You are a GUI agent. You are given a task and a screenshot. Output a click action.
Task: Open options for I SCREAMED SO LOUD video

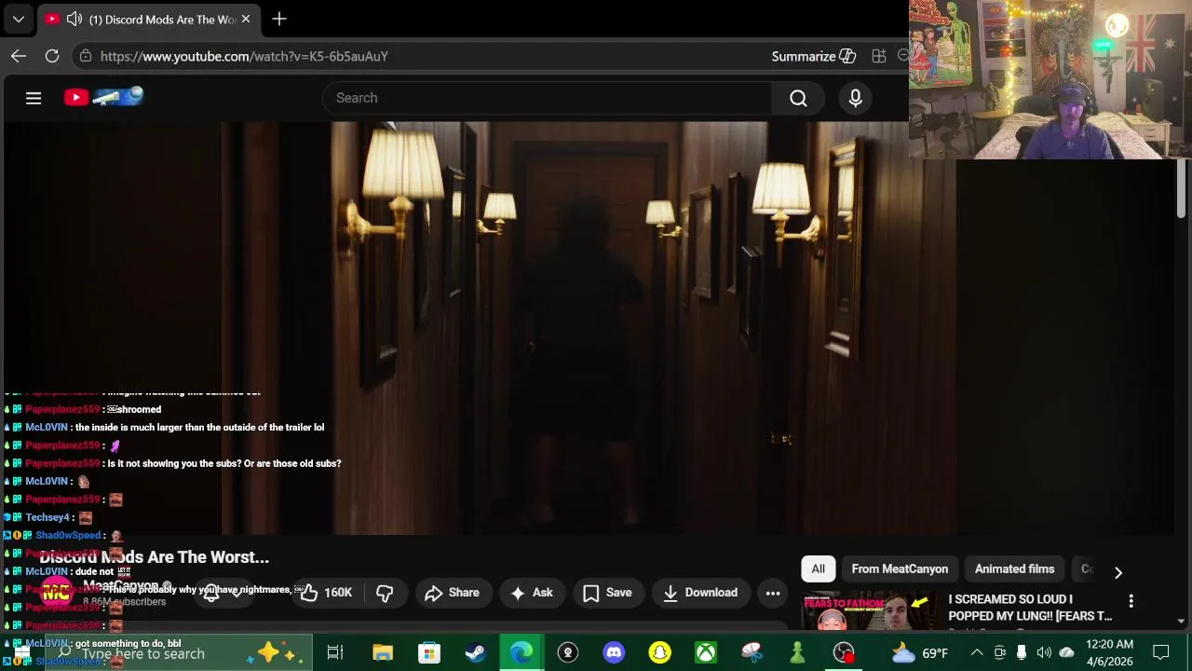pyautogui.click(x=1131, y=601)
